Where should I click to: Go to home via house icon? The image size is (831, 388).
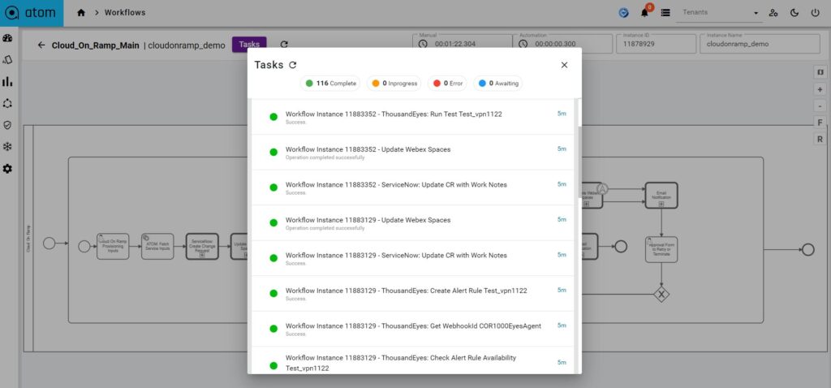click(81, 13)
